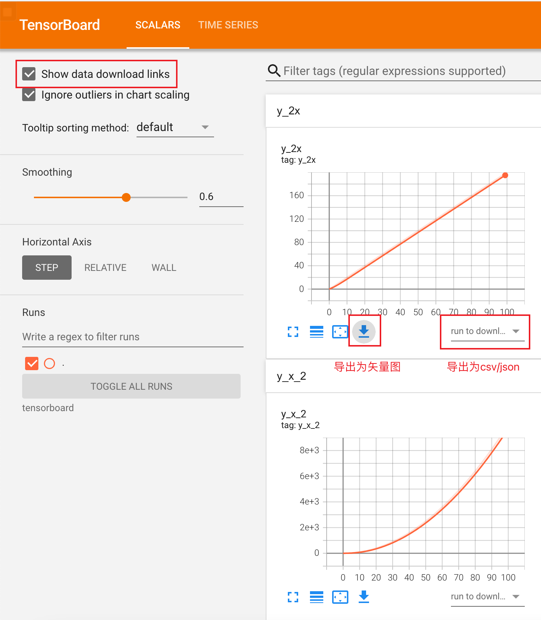The width and height of the screenshot is (541, 620).
Task: Toggle y-axis log scale on y_2x chart
Action: pyautogui.click(x=317, y=332)
